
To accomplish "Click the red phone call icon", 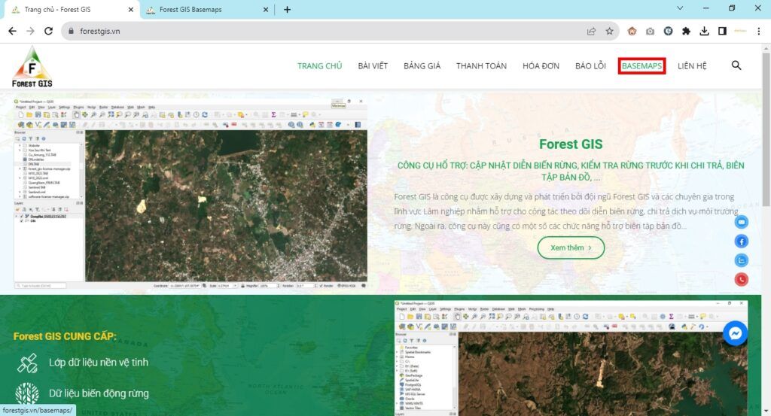I will point(742,280).
